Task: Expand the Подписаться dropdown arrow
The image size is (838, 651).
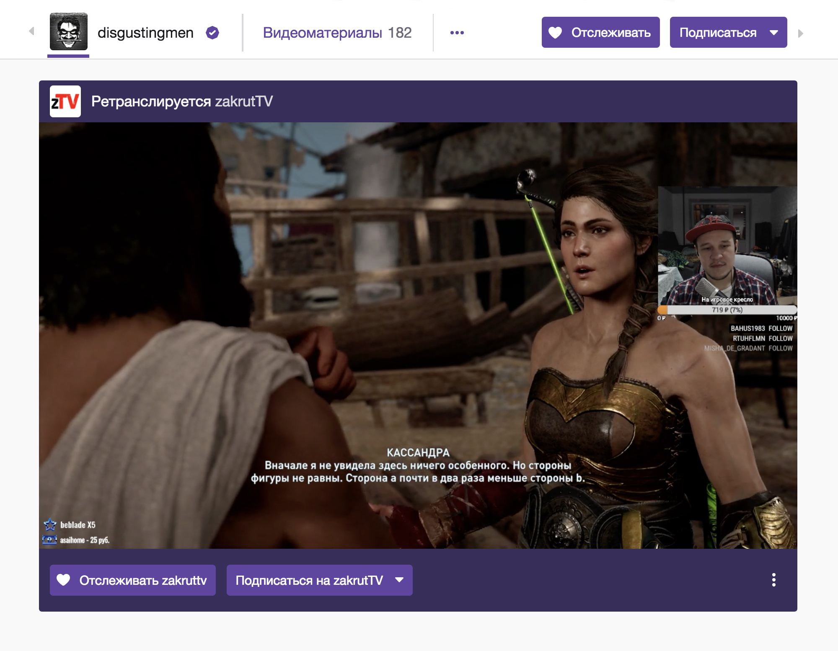Action: [774, 33]
